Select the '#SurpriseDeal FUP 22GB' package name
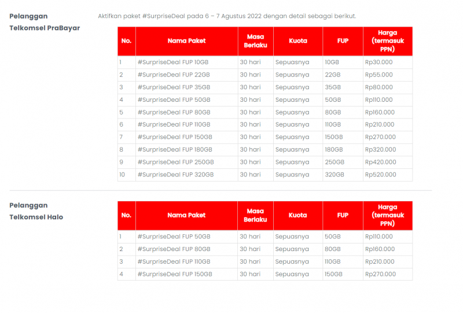463x313 pixels. tap(174, 75)
